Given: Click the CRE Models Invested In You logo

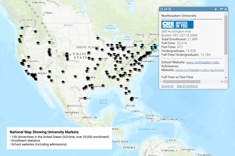Looking at the screenshot, I should click(177, 25).
